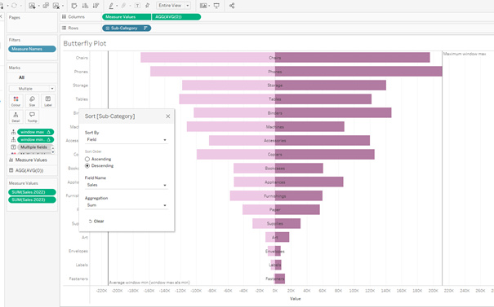494x307 pixels.
Task: Open the Aggregation Sum dropdown
Action: click(x=127, y=205)
